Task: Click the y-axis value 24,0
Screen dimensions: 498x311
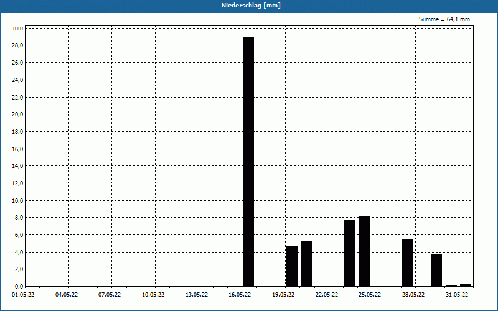Action: pyautogui.click(x=17, y=80)
